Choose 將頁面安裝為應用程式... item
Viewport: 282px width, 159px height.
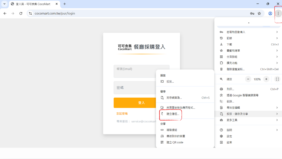185,108
